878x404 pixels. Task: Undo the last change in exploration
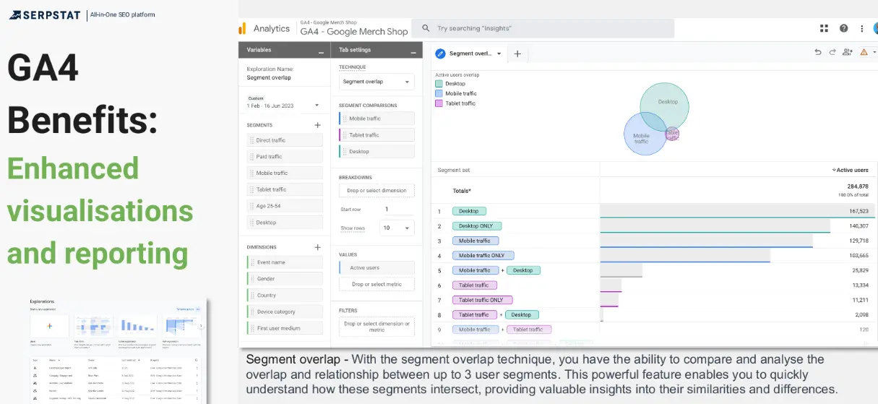tap(817, 52)
